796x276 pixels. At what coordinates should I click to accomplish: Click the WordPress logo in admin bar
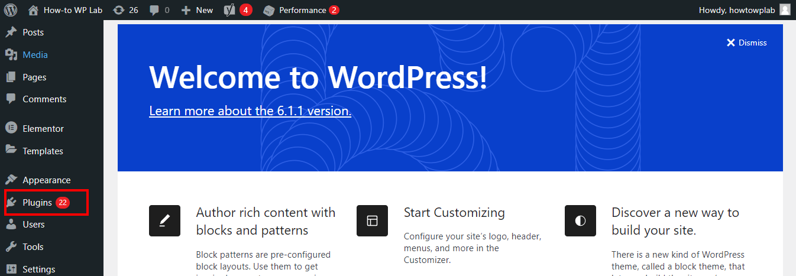pyautogui.click(x=11, y=10)
